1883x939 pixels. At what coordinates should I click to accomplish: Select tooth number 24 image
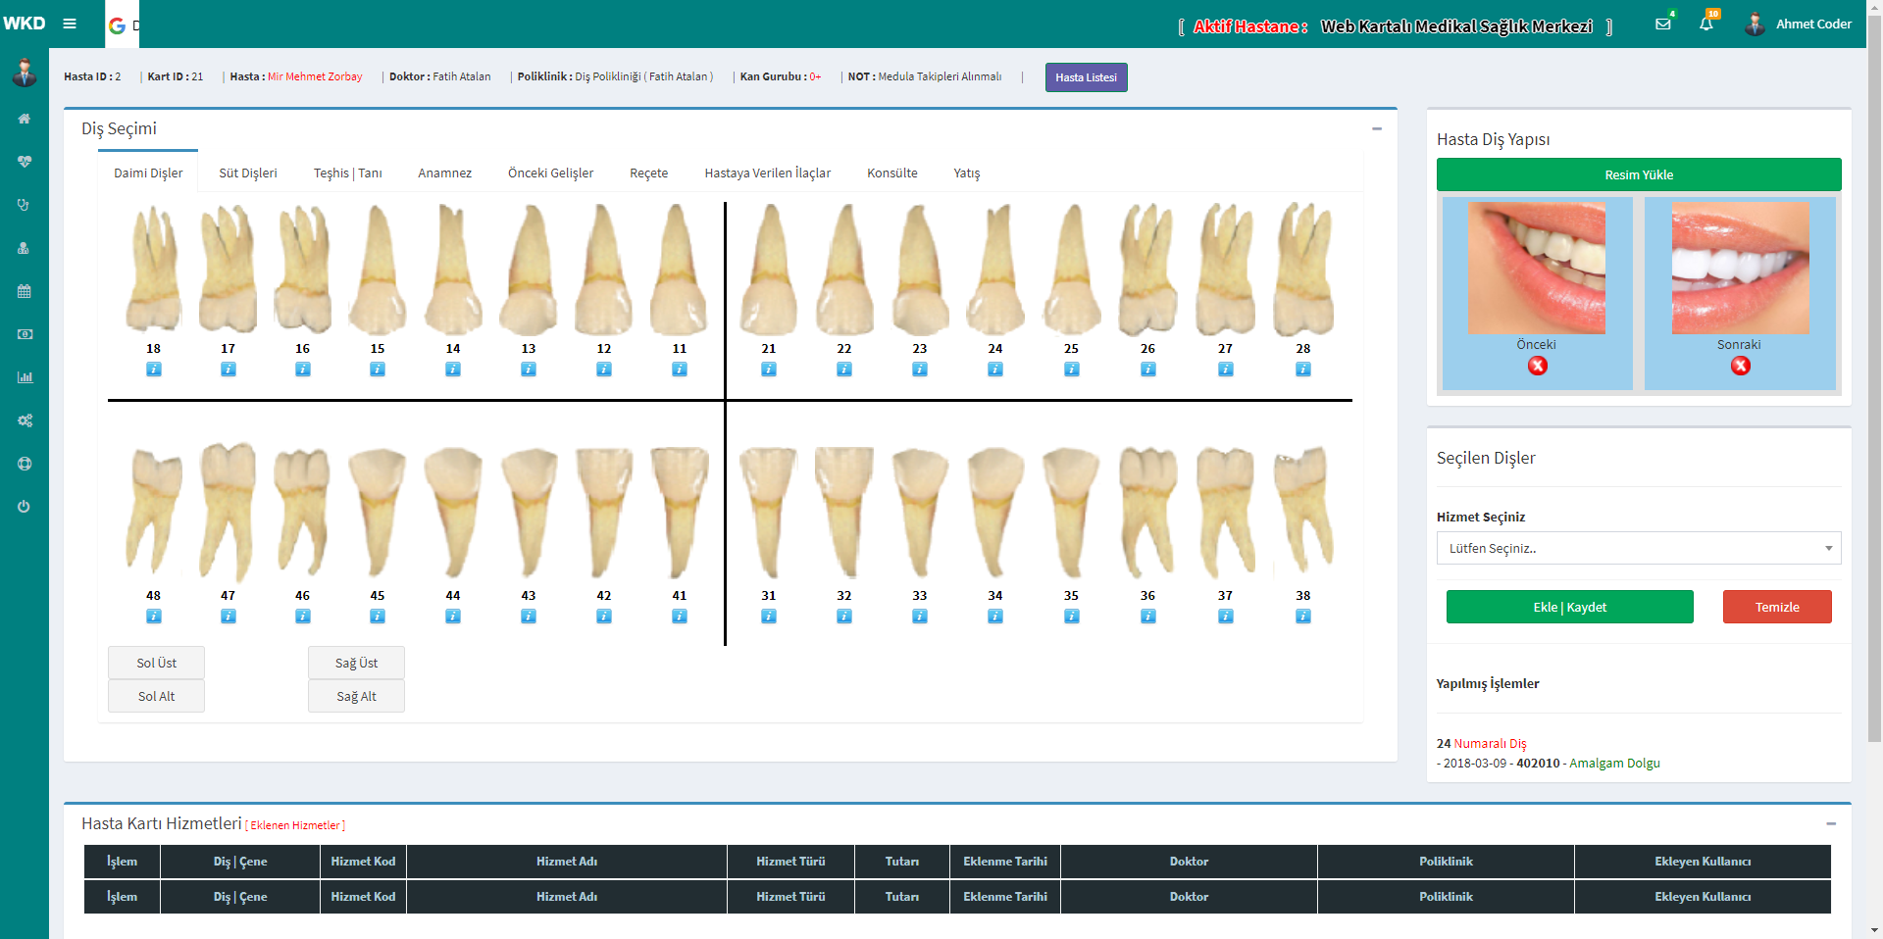coord(995,270)
